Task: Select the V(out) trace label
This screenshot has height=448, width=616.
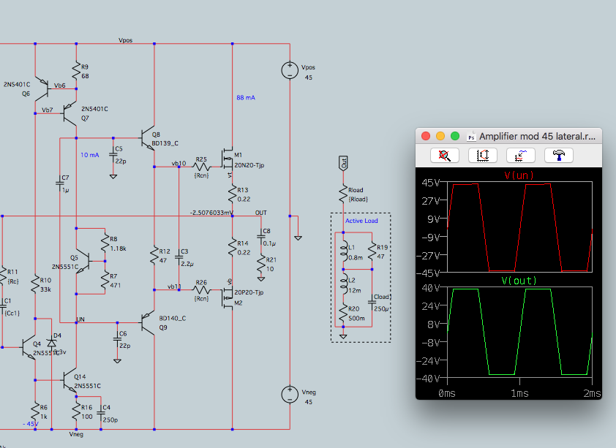Action: pyautogui.click(x=519, y=281)
